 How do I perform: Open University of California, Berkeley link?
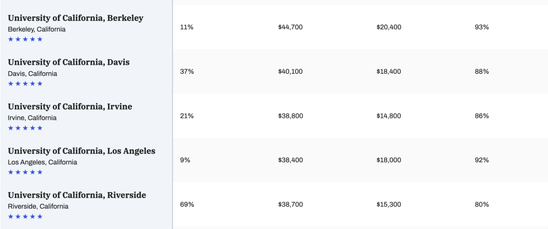[x=76, y=18]
